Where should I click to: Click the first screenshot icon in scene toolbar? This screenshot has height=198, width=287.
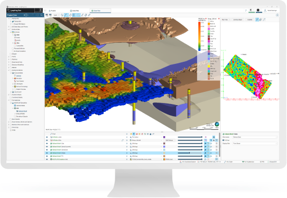[x=47, y=15]
